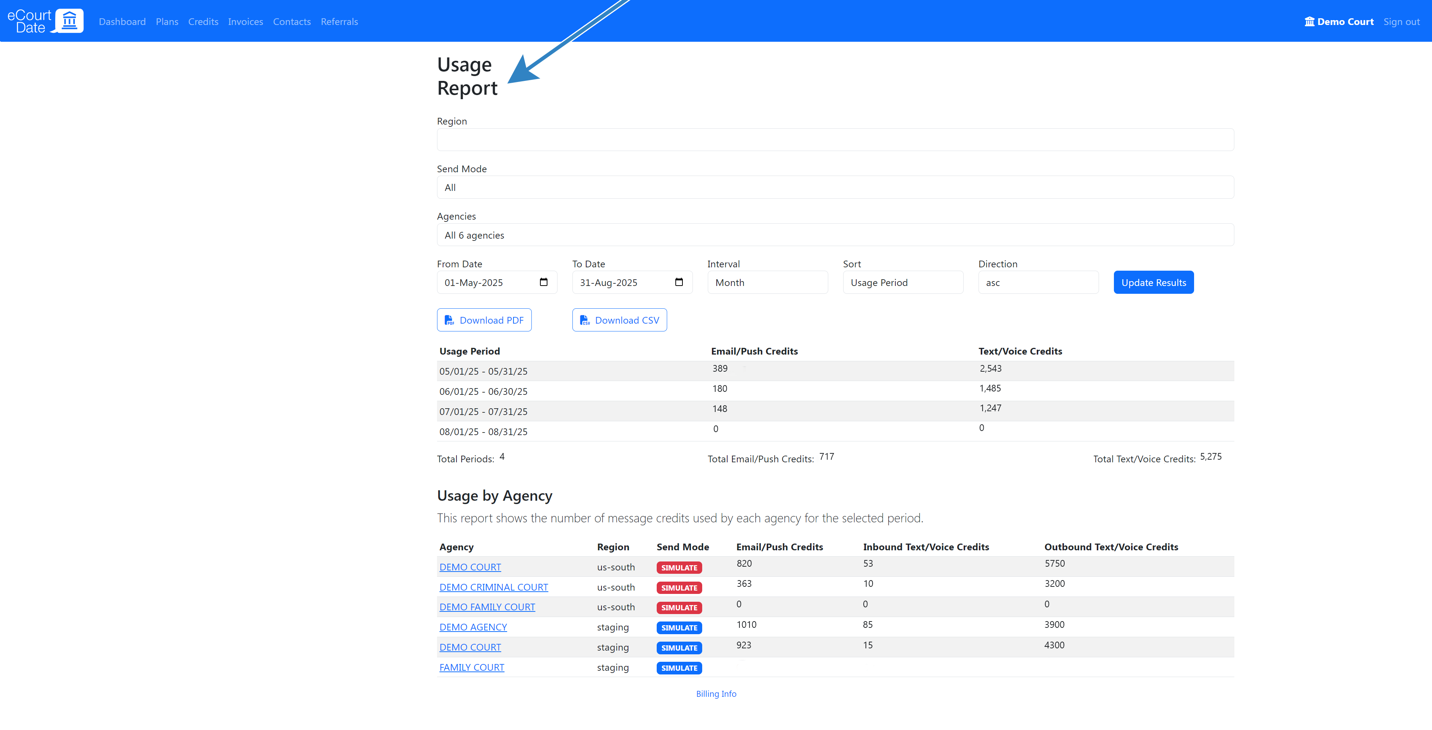
Task: Click the 389 Email/Push credits value
Action: 720,369
